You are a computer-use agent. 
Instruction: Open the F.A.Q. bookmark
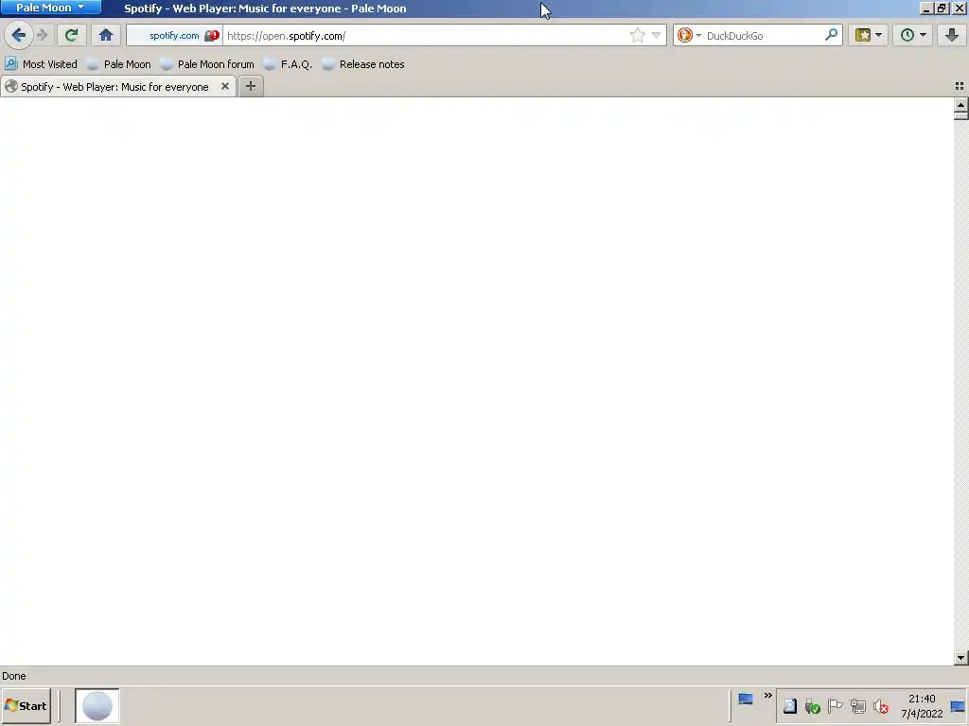click(x=288, y=64)
